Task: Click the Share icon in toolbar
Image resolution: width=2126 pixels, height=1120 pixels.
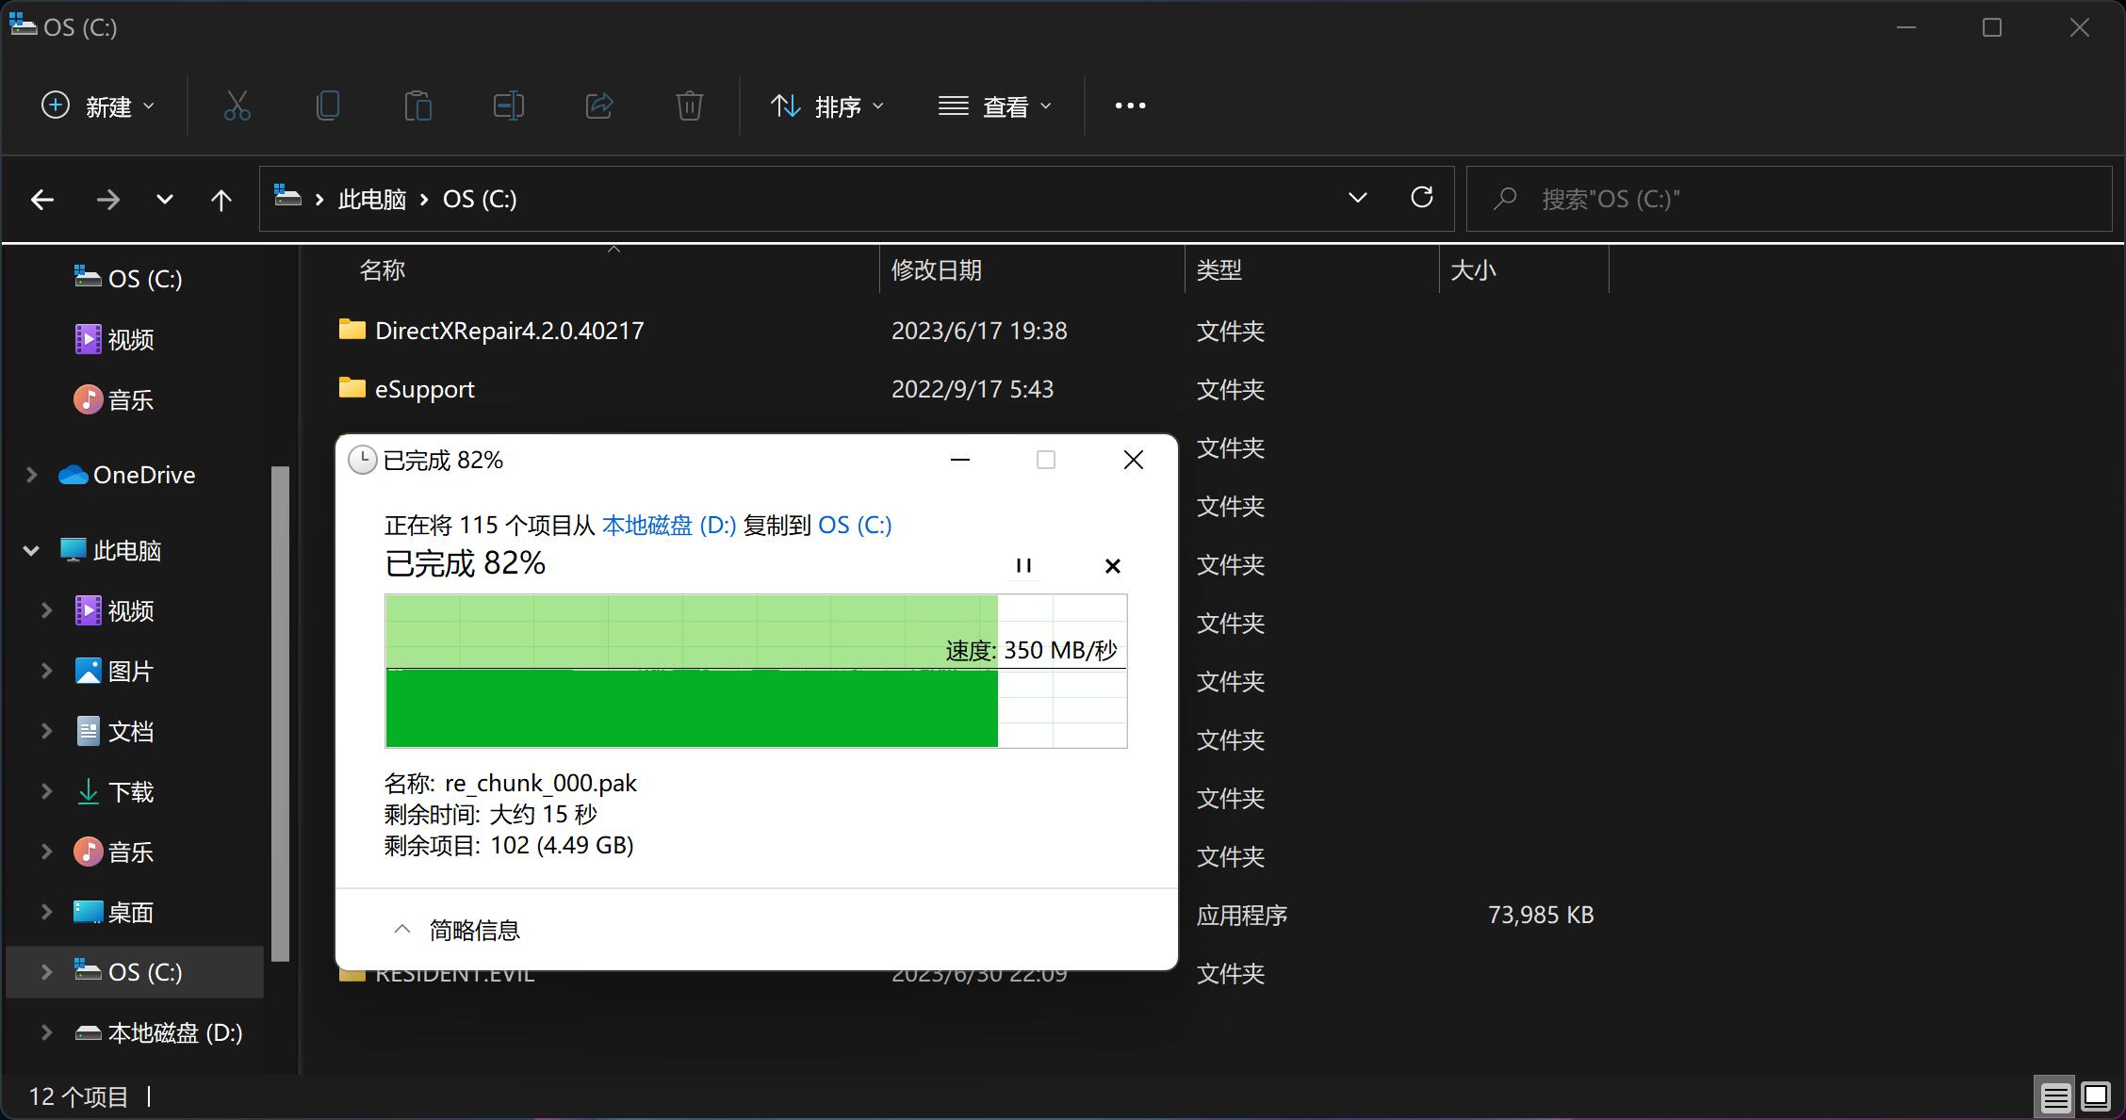Action: pyautogui.click(x=599, y=106)
